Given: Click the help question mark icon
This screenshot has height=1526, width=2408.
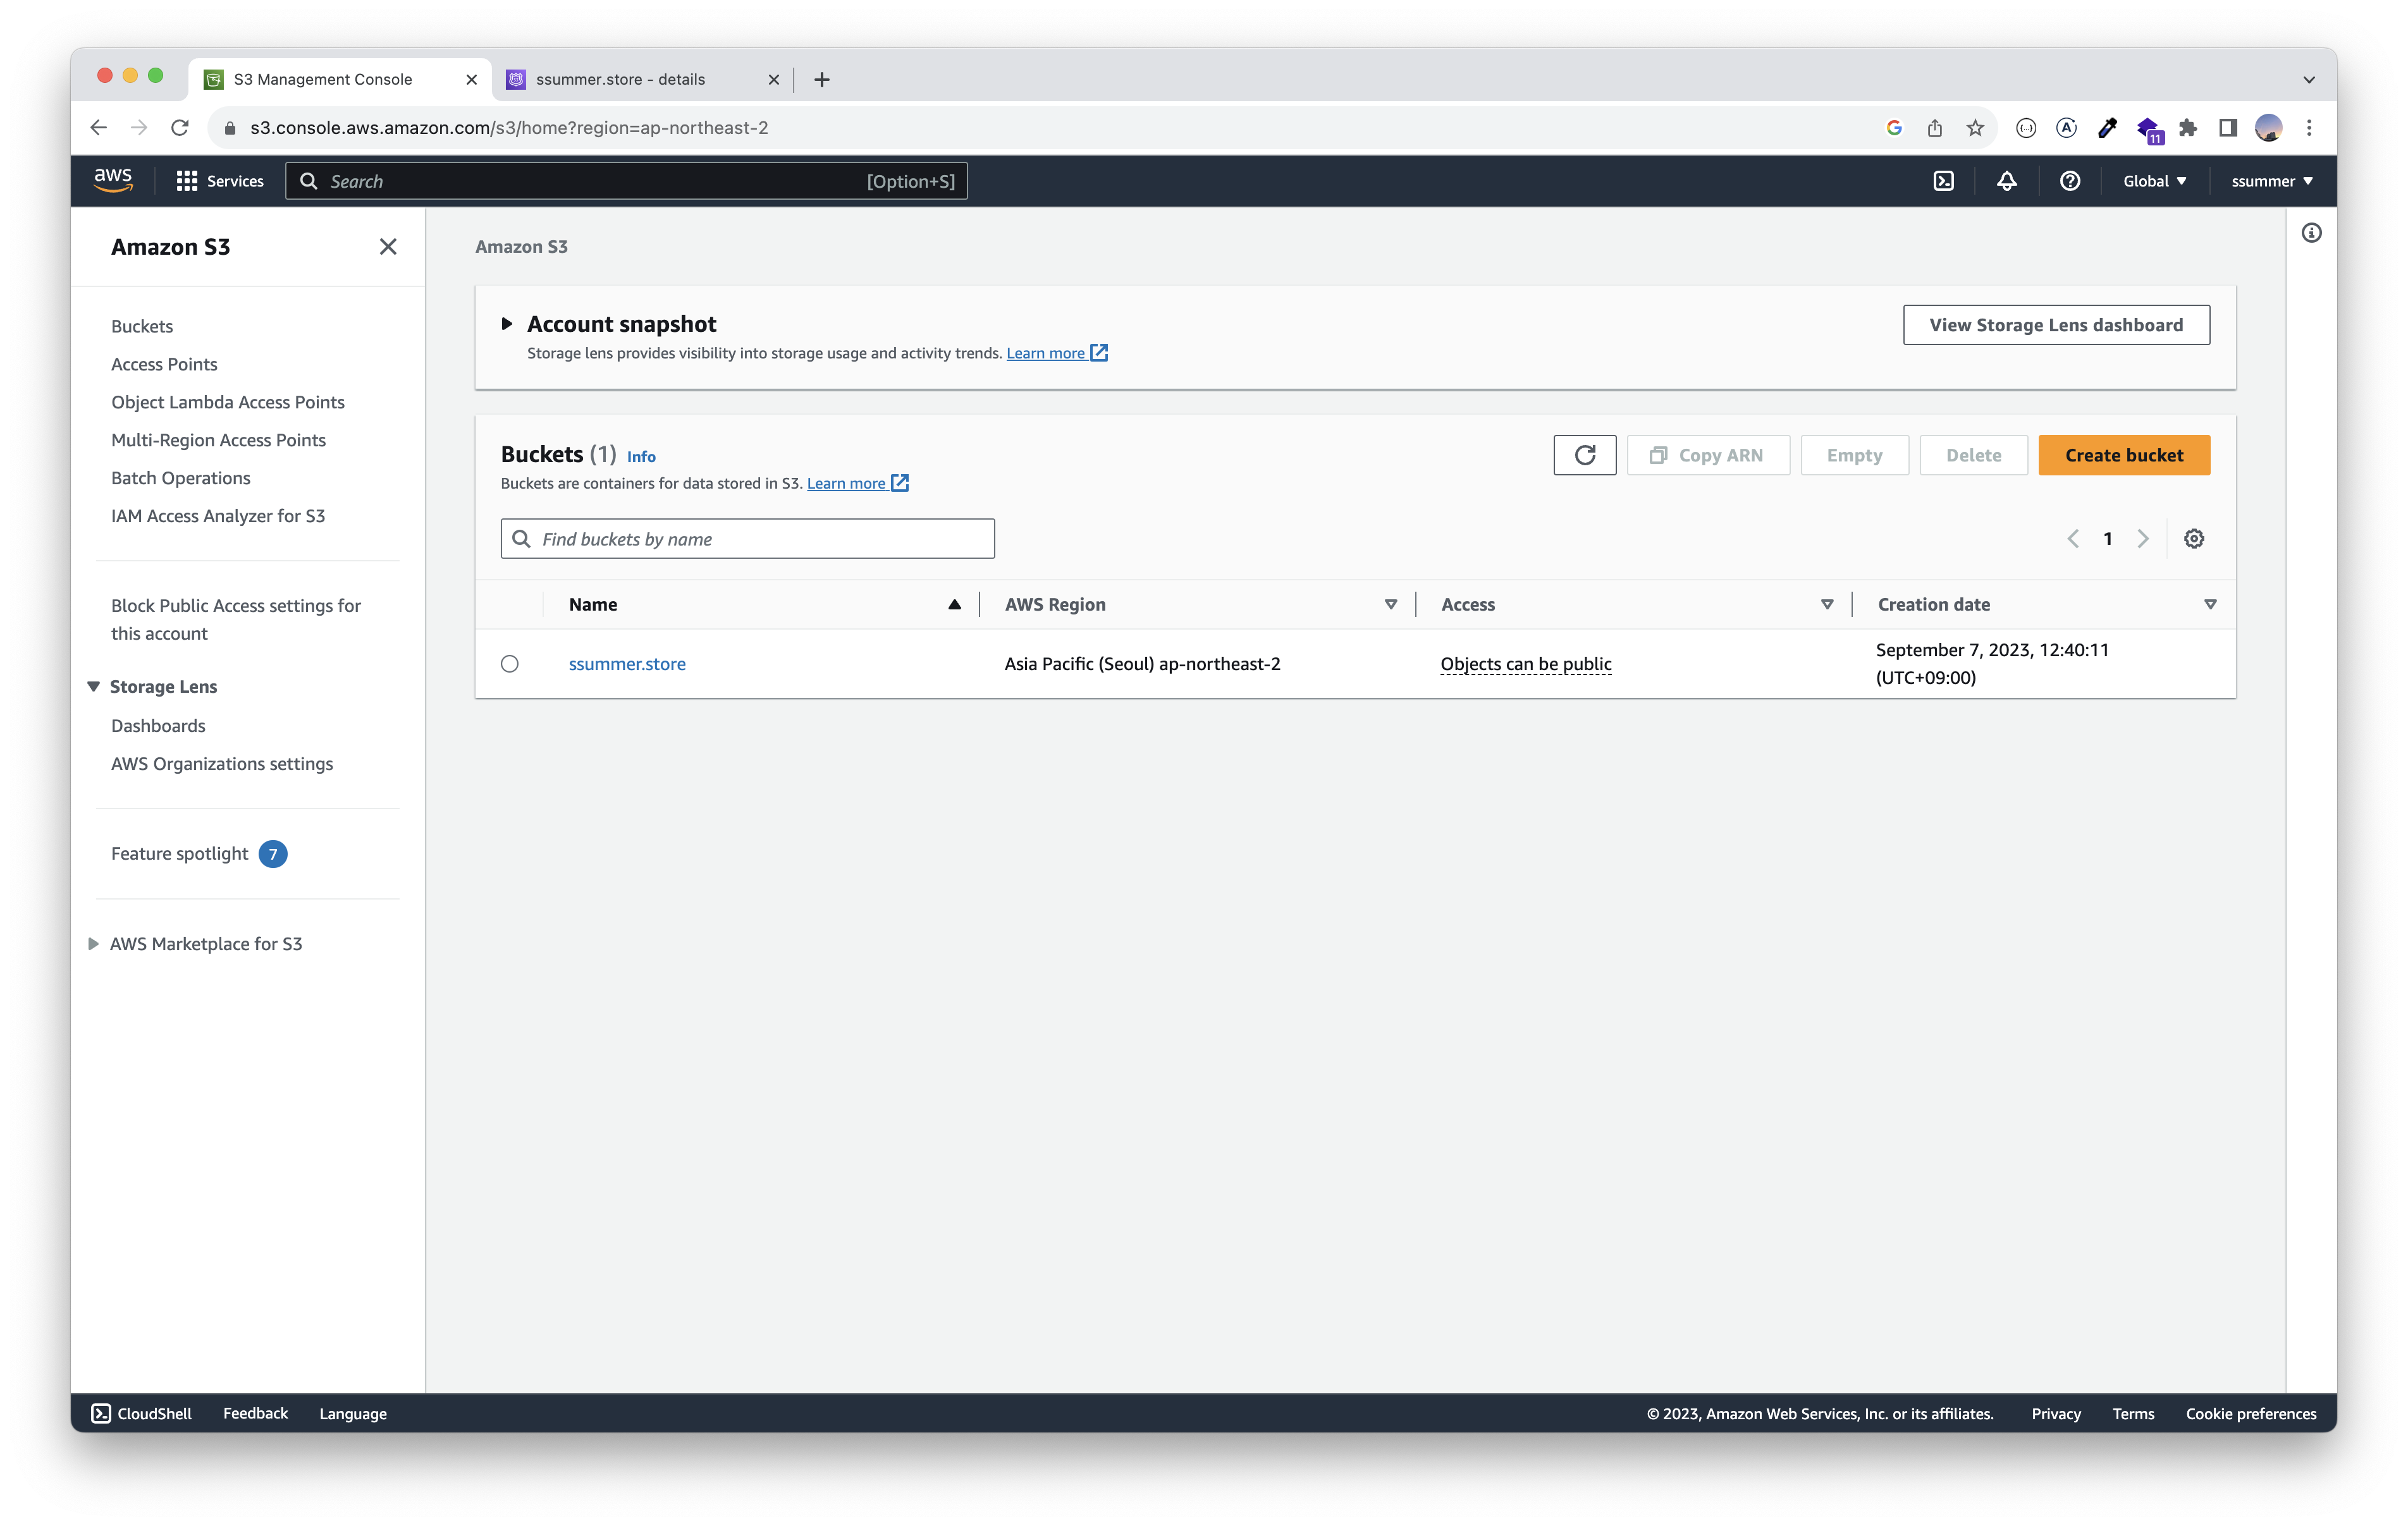Looking at the screenshot, I should 2070,181.
